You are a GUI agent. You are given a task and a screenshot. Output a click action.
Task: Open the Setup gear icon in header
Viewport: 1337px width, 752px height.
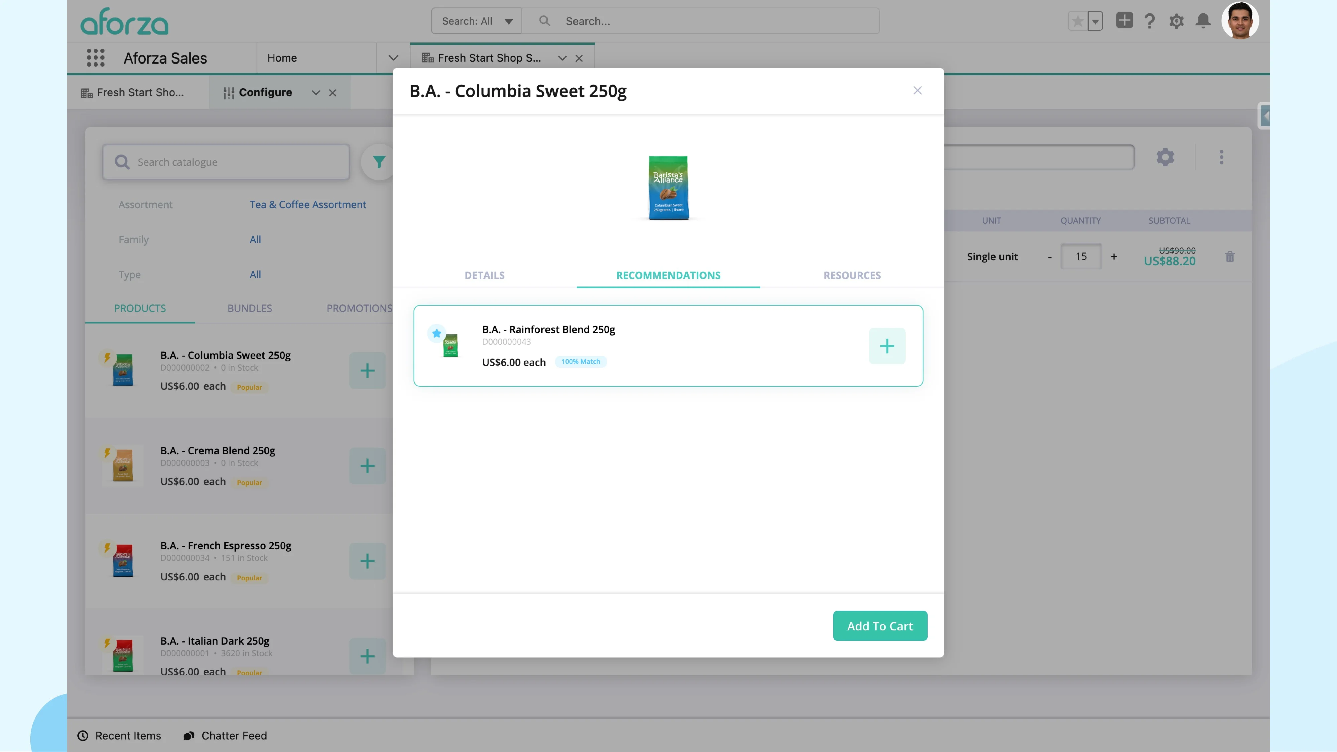(1176, 21)
